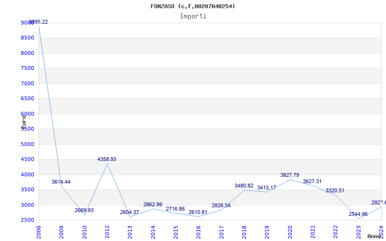Click the 6000 y-axis tick label
Screen dimensions: 386x241
[x=28, y=114]
